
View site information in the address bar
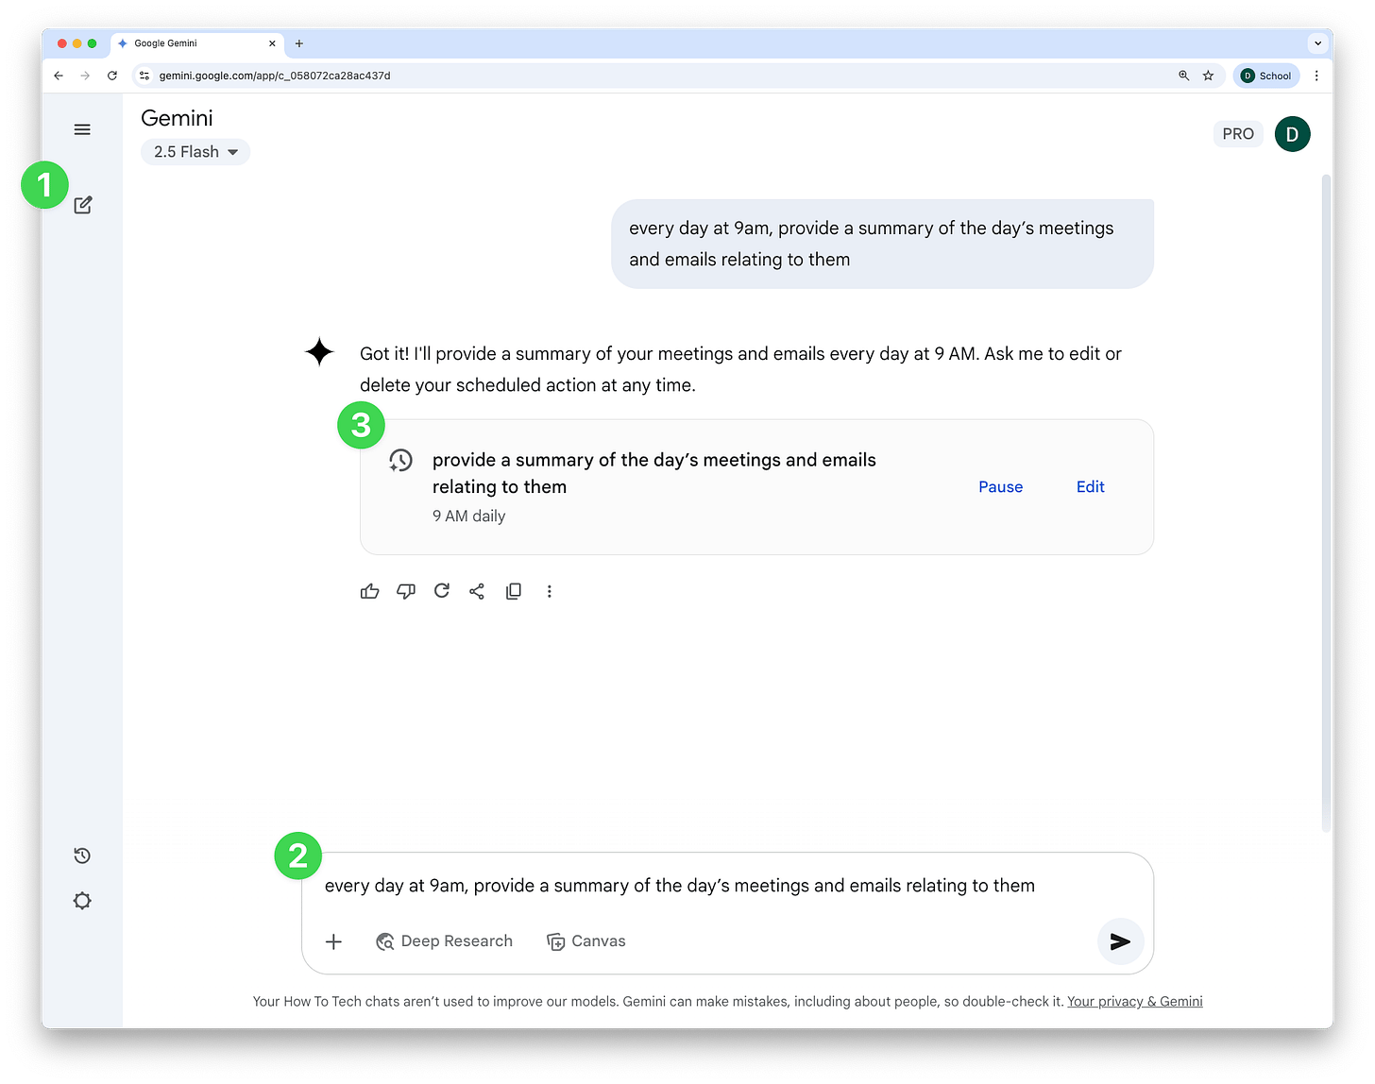144,76
